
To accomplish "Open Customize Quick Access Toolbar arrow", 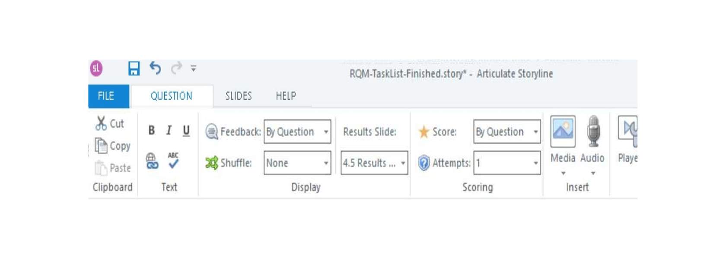I will pos(194,68).
